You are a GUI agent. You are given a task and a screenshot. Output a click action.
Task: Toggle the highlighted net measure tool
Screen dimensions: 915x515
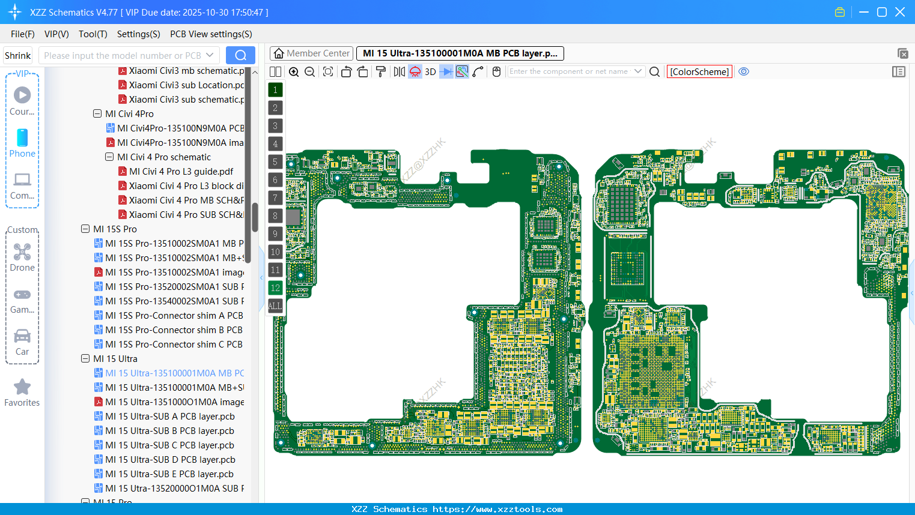[460, 71]
